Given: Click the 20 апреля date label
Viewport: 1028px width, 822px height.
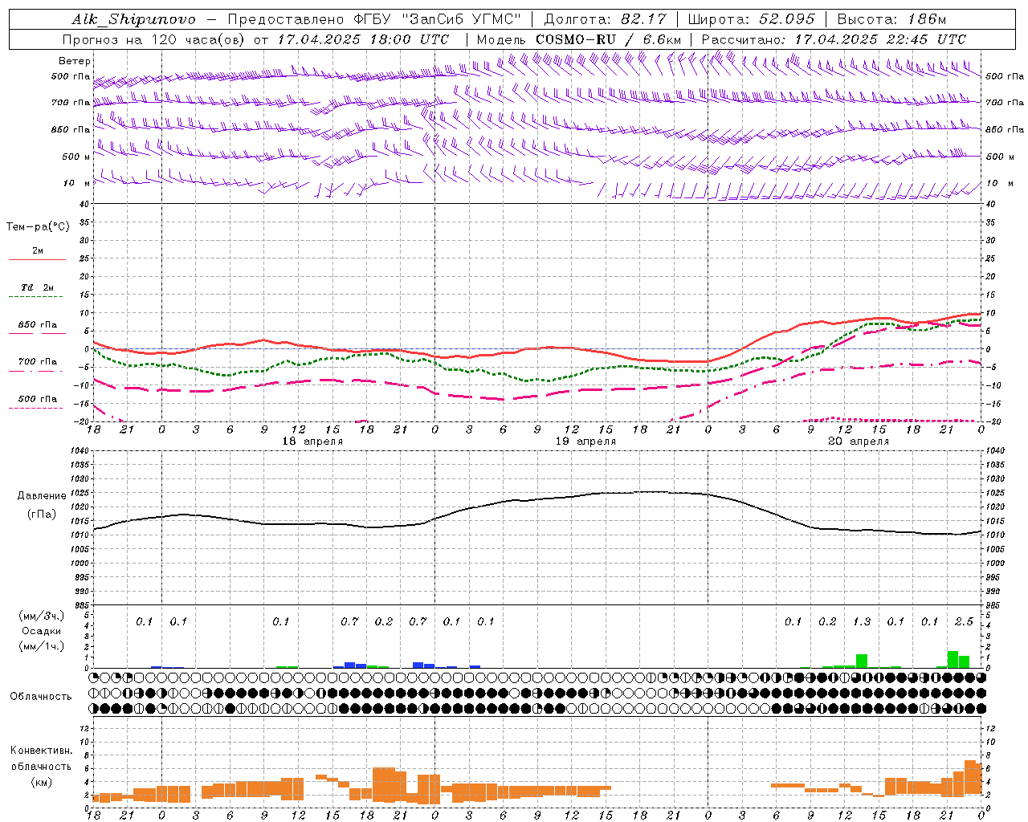Looking at the screenshot, I should [x=859, y=442].
